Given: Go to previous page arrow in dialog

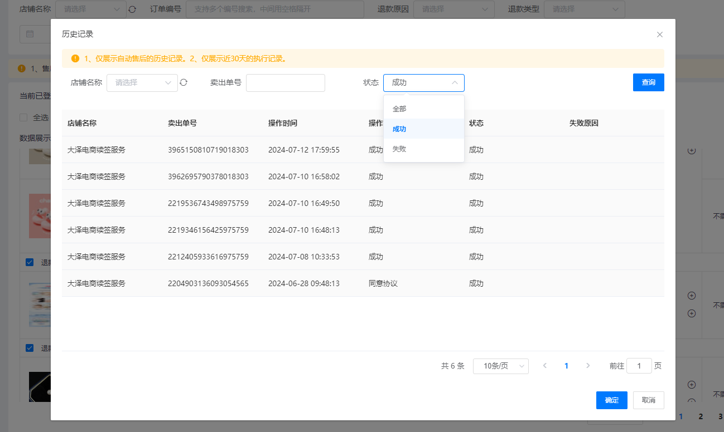Looking at the screenshot, I should [x=545, y=366].
